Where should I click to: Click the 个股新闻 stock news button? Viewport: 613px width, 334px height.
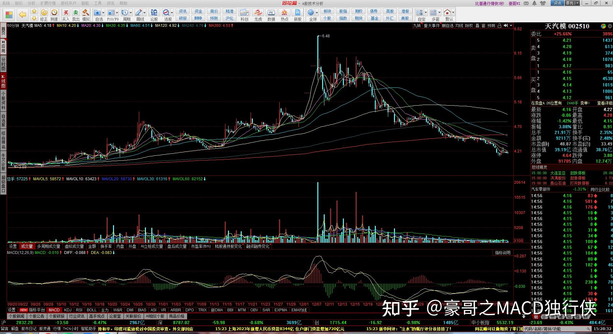(17, 316)
